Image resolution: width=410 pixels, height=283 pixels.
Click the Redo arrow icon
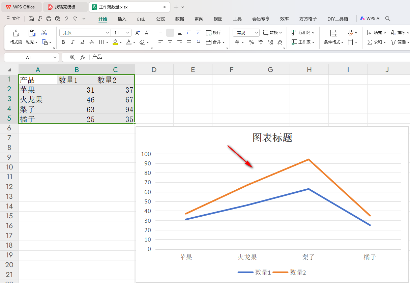[75, 19]
